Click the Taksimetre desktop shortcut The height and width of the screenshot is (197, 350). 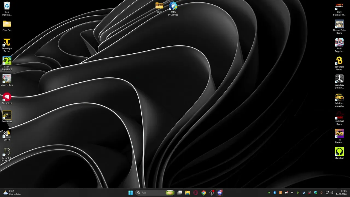click(x=7, y=117)
